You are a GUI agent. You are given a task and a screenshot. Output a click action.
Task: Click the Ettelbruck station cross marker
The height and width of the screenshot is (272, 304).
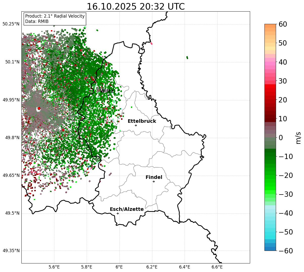(136, 125)
